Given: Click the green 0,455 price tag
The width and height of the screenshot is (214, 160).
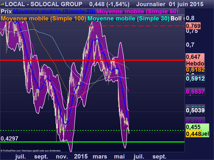Looking at the screenshot, I should tap(197, 127).
